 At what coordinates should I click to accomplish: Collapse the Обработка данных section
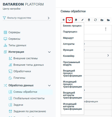coord(49,85)
